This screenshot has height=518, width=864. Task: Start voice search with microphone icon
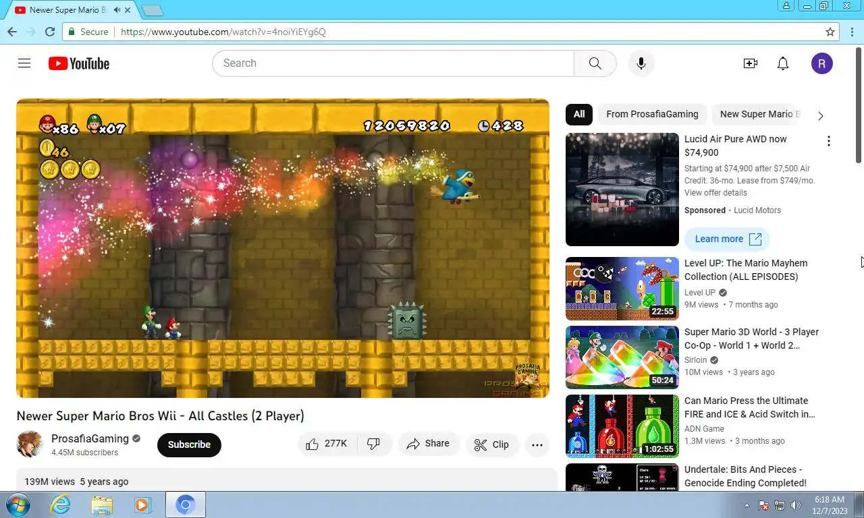[x=641, y=63]
